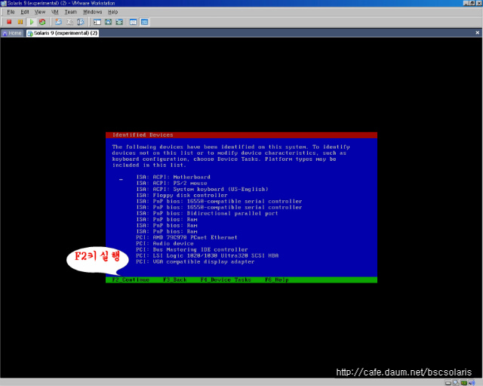Click the 'PCI: Audio device' row
The height and width of the screenshot is (386, 483).
click(165, 243)
